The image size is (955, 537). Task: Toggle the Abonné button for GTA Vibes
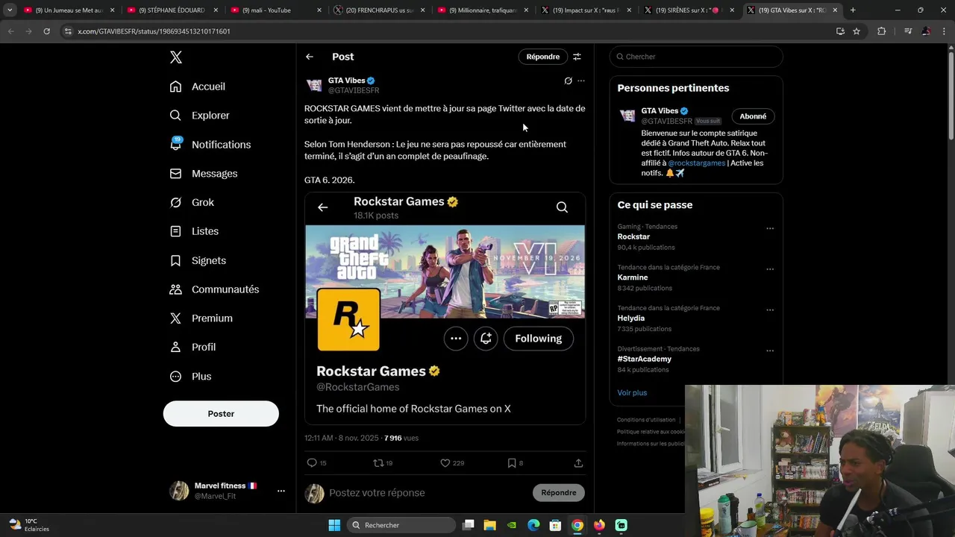click(x=753, y=116)
